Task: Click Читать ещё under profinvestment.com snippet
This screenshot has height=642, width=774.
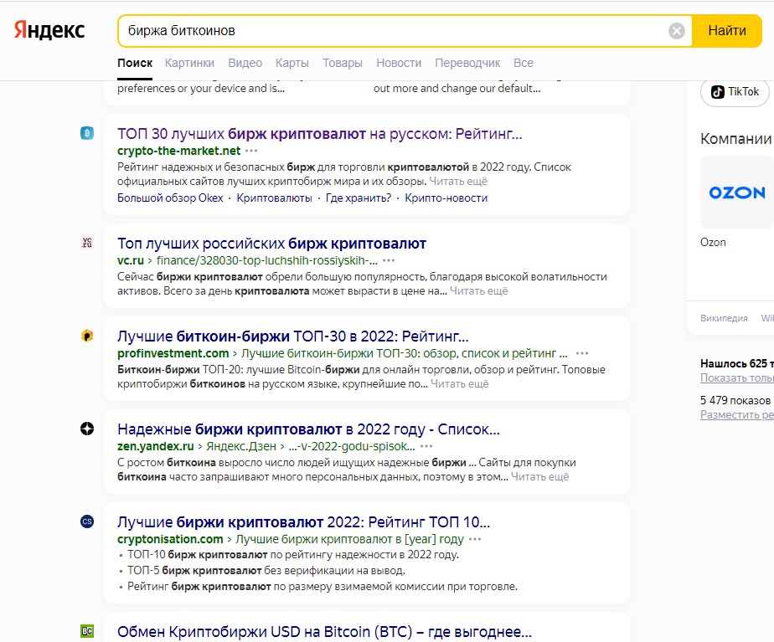Action: tap(460, 384)
